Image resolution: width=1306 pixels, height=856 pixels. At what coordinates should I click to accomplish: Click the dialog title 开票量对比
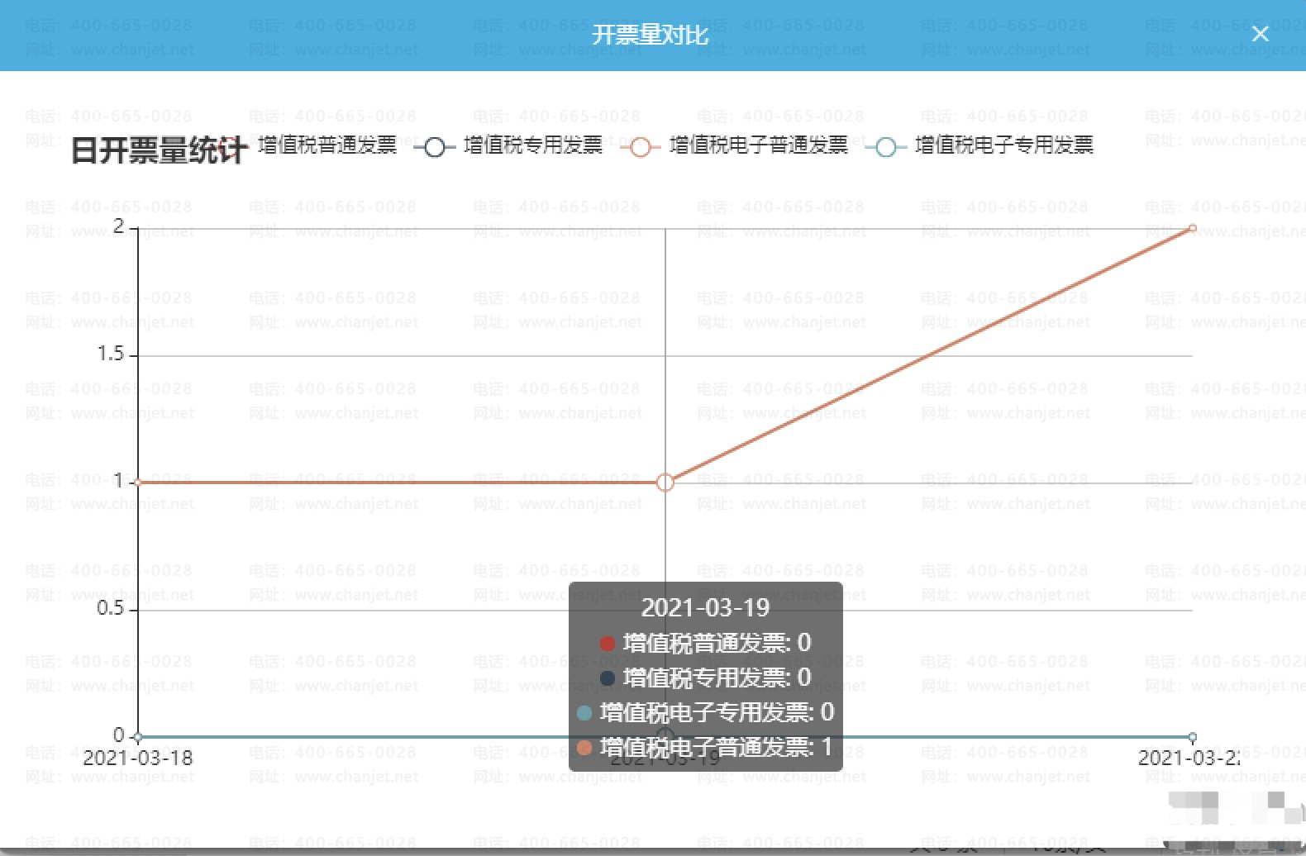tap(651, 35)
